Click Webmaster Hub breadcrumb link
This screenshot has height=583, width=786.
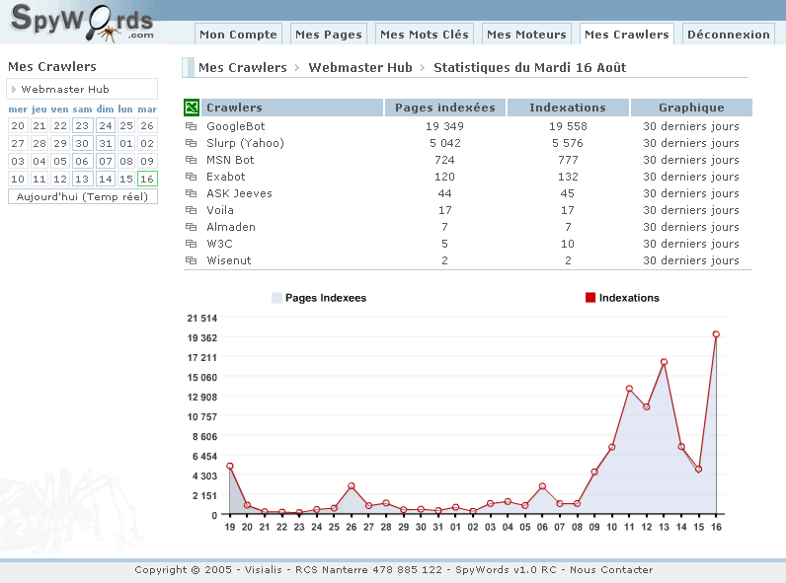(360, 68)
